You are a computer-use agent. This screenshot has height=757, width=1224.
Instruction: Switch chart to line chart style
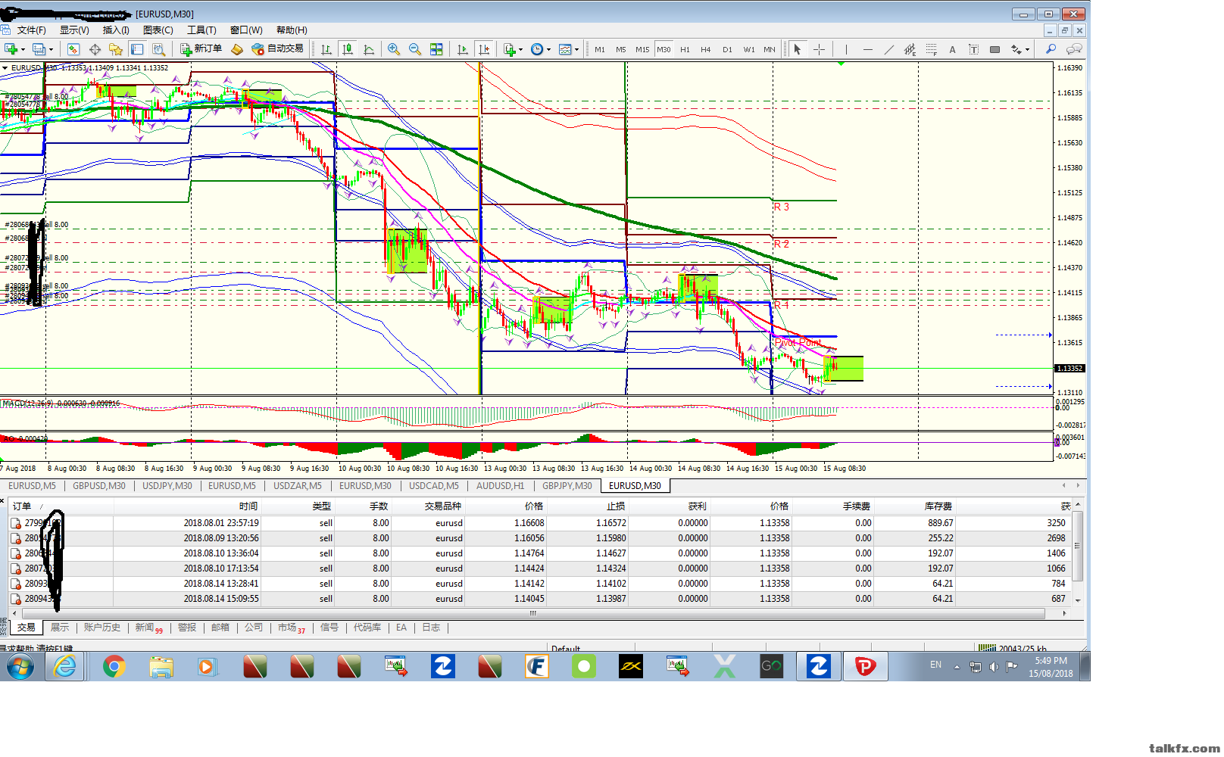(x=369, y=49)
